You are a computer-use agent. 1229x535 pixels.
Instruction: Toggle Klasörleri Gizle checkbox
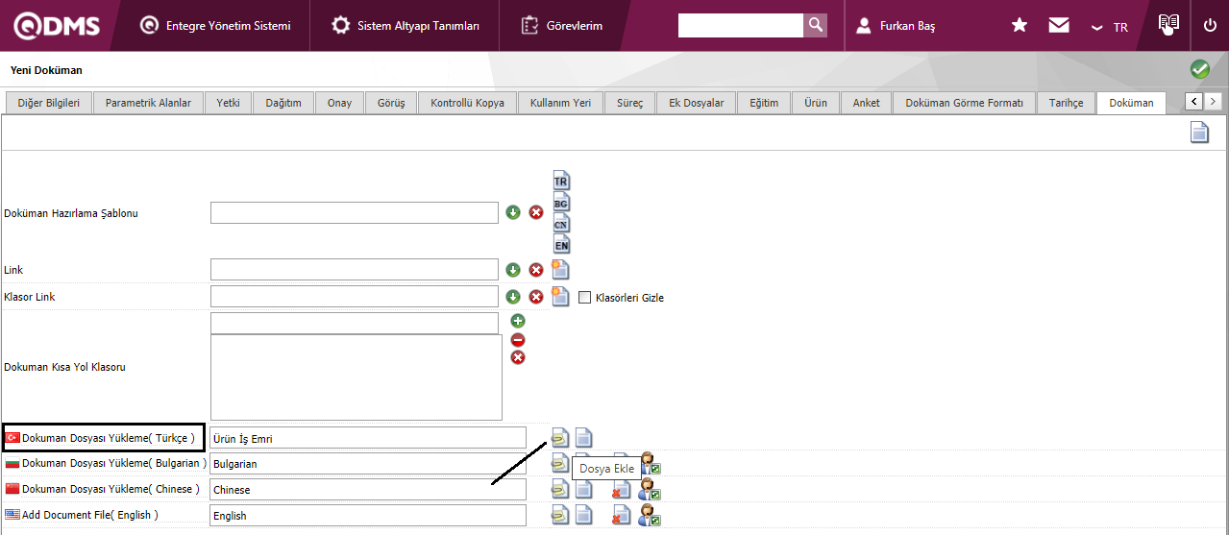(x=584, y=297)
